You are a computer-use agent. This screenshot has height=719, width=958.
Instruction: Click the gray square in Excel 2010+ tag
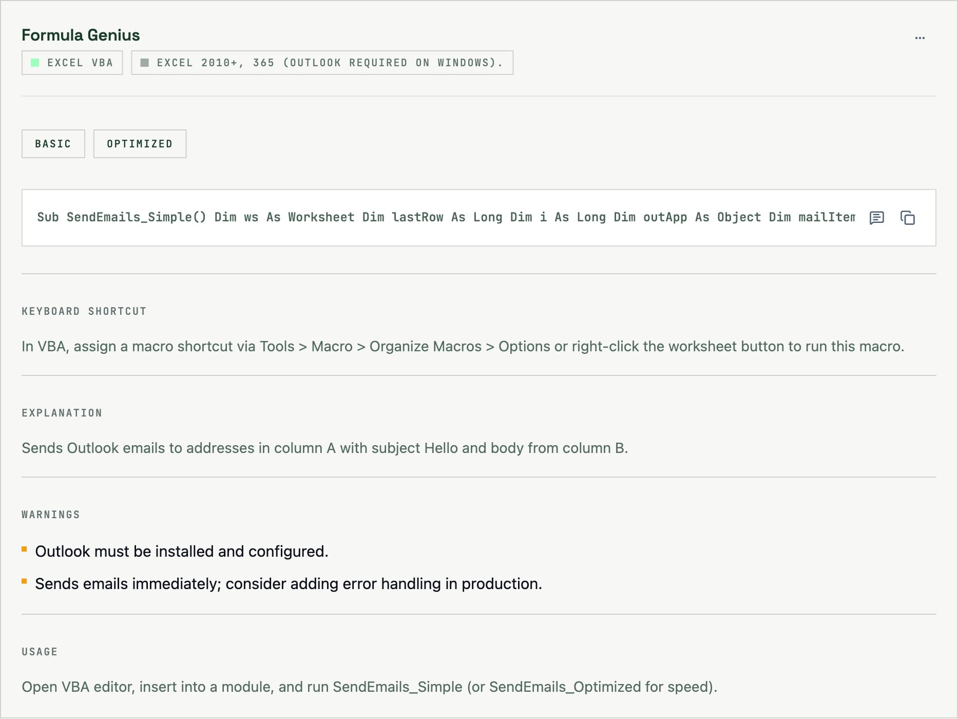click(145, 63)
